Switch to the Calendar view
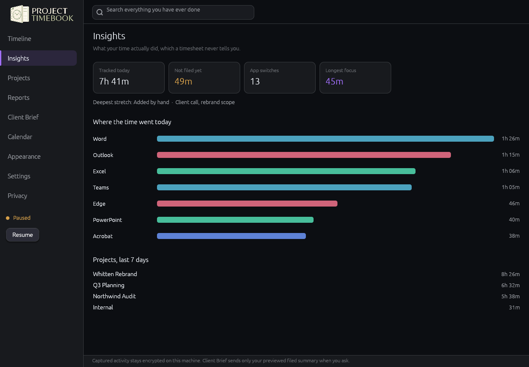 [38, 137]
